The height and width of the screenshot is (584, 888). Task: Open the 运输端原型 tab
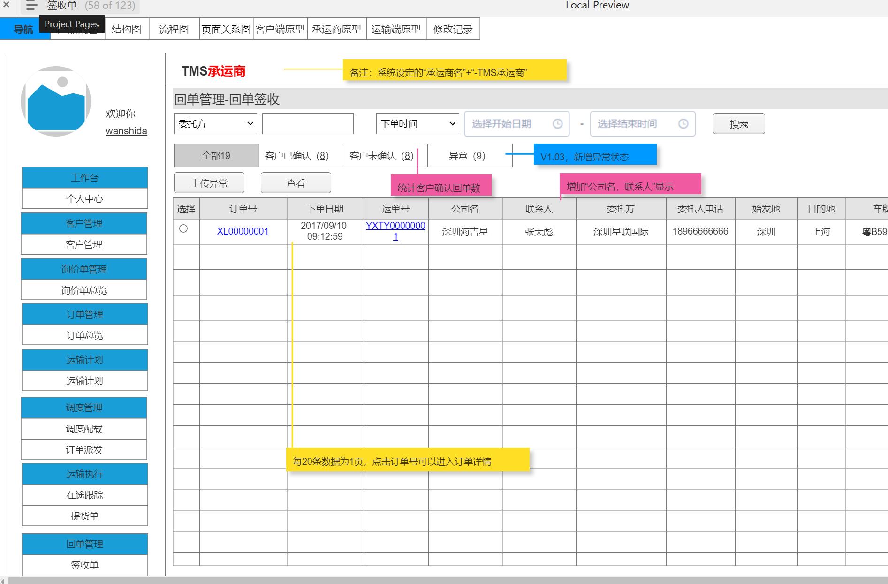click(x=396, y=29)
